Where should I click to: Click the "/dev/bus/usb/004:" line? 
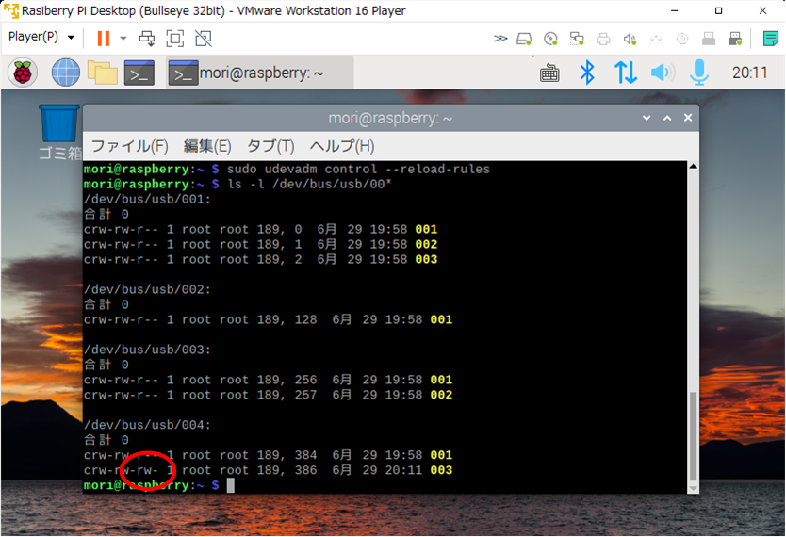point(148,425)
